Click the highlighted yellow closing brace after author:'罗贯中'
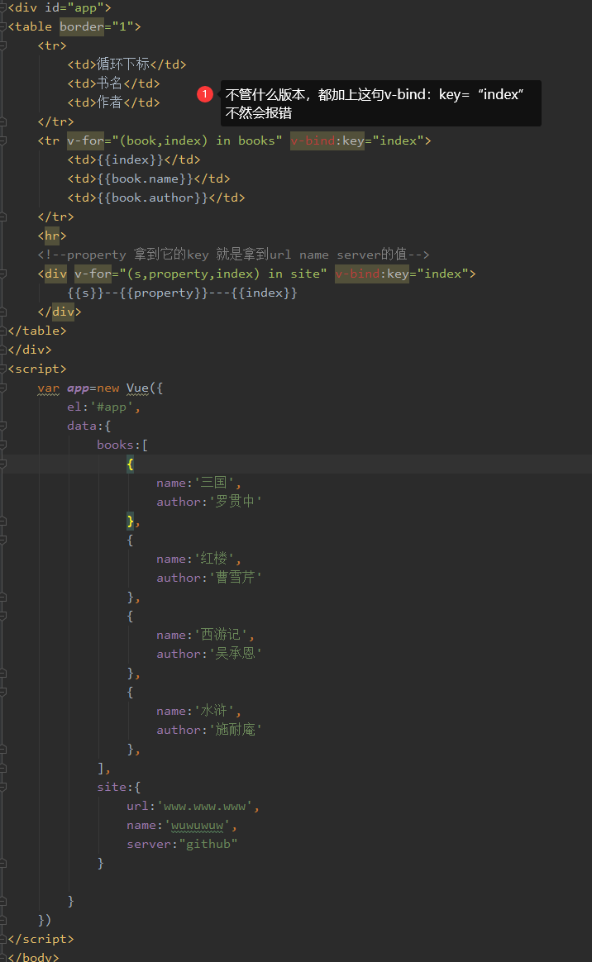Viewport: 592px width, 962px height. coord(130,521)
